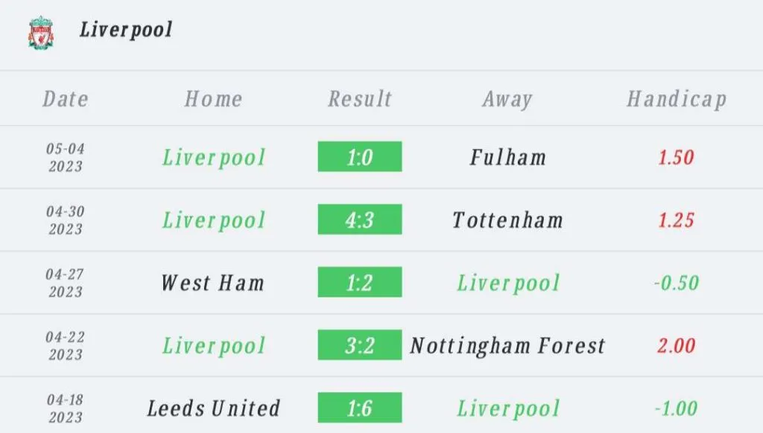The height and width of the screenshot is (433, 763).
Task: Click the Liverpool title heading
Action: [x=126, y=30]
